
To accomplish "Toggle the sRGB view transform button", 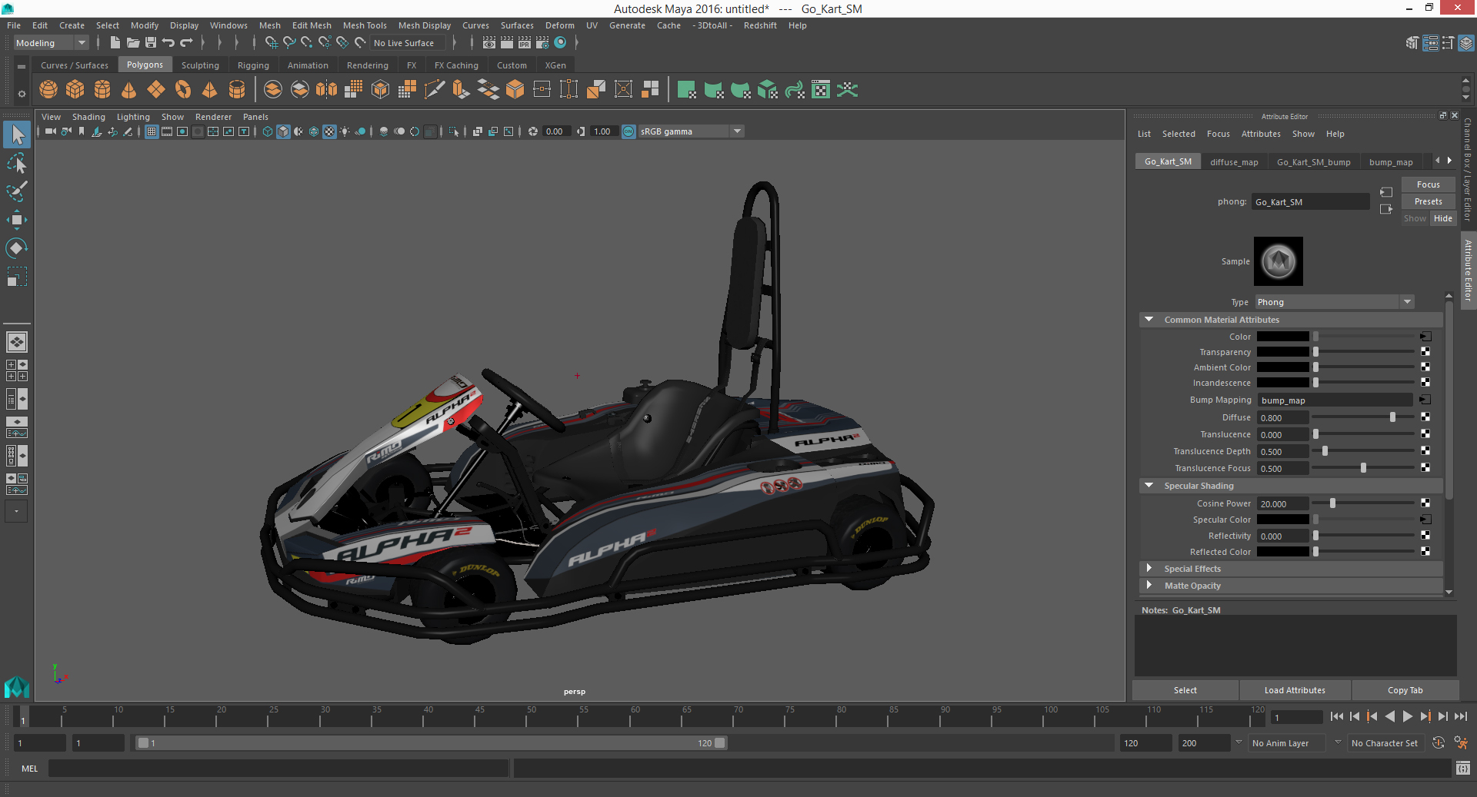I will tap(628, 131).
